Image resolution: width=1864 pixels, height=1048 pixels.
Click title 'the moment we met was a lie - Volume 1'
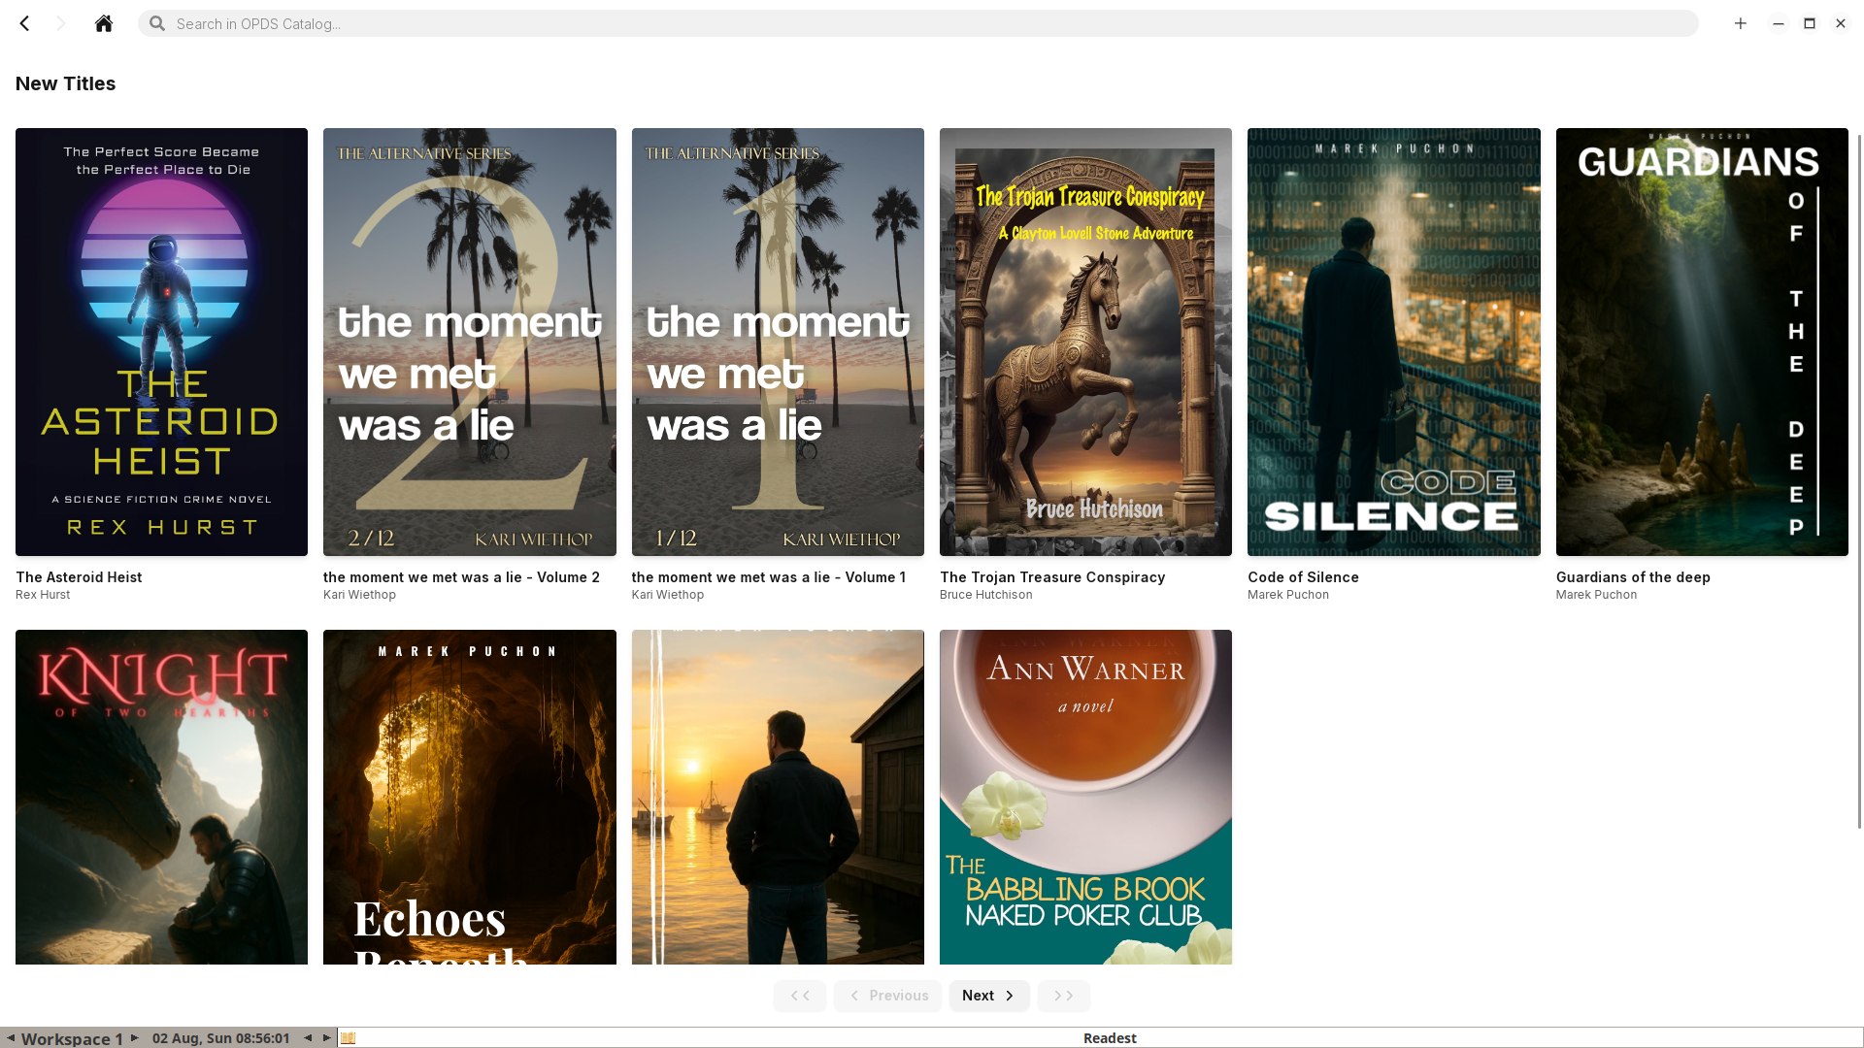coord(769,577)
